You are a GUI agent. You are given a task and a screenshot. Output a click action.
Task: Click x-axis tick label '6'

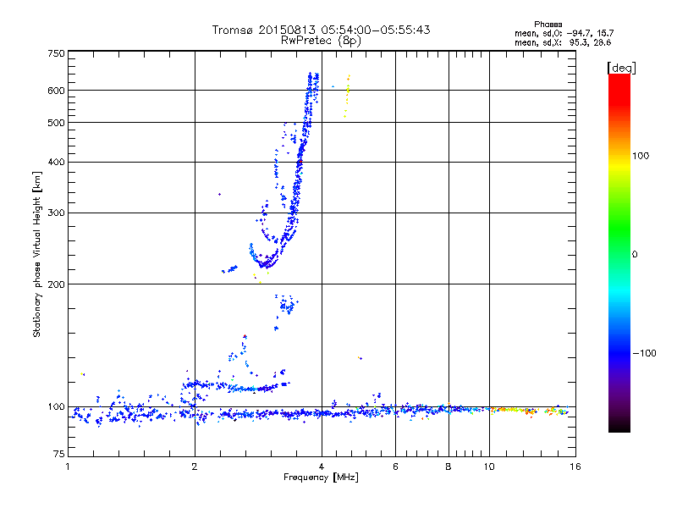coord(395,467)
